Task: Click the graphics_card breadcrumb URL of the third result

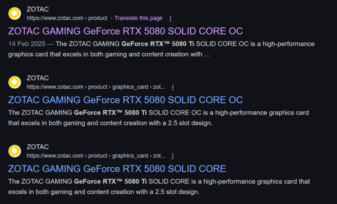Action: (x=96, y=156)
